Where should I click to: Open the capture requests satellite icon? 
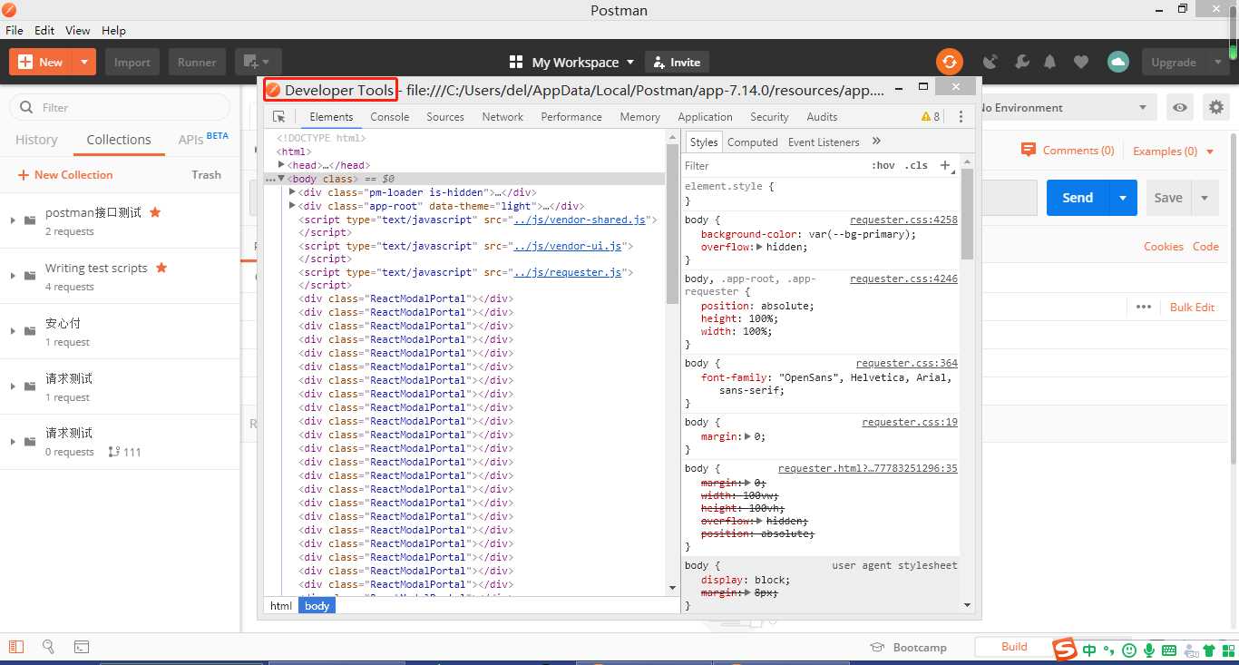[990, 62]
